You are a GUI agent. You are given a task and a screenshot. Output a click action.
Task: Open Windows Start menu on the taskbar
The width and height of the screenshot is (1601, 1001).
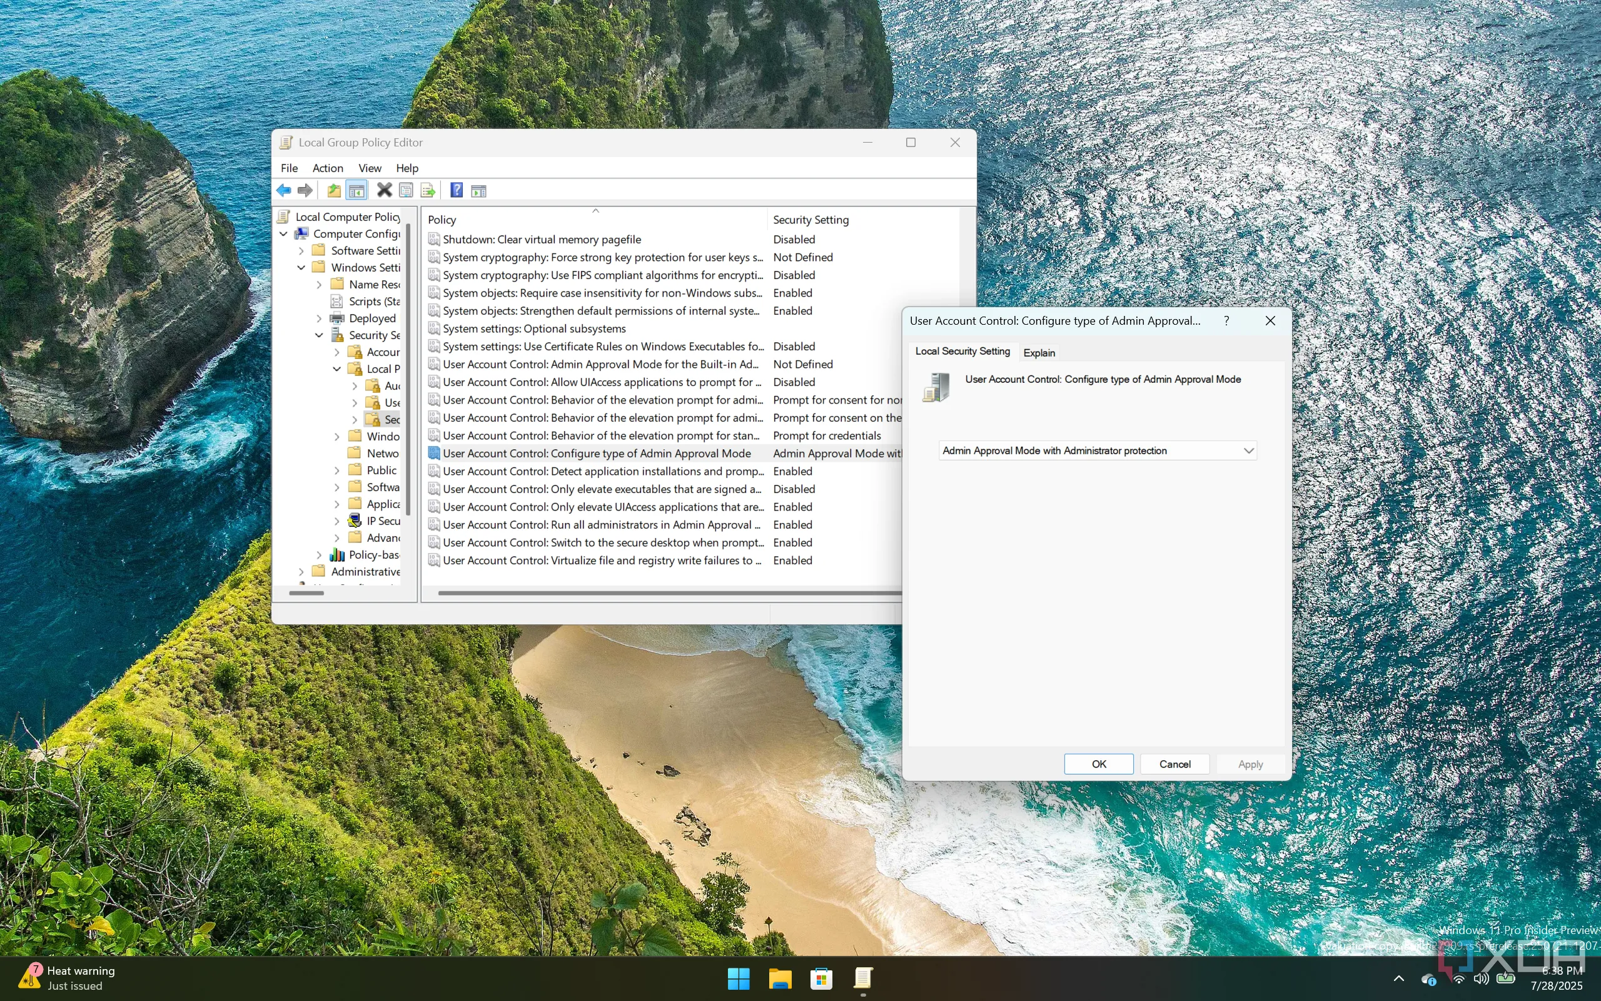point(739,978)
